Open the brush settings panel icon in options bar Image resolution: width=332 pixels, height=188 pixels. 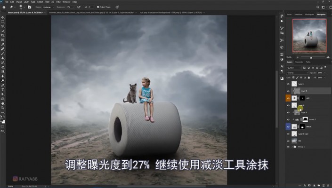[29, 7]
